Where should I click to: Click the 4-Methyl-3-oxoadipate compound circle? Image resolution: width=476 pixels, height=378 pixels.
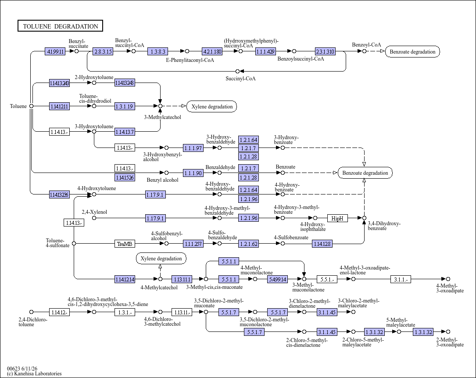tap(448, 279)
